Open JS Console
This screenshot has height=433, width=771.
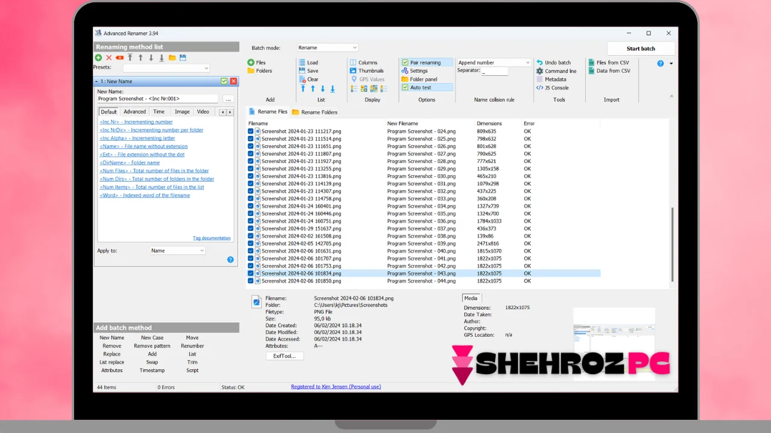tap(552, 88)
